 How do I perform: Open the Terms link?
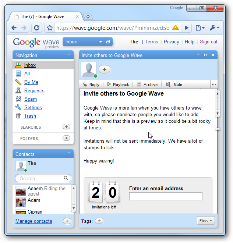point(151,42)
